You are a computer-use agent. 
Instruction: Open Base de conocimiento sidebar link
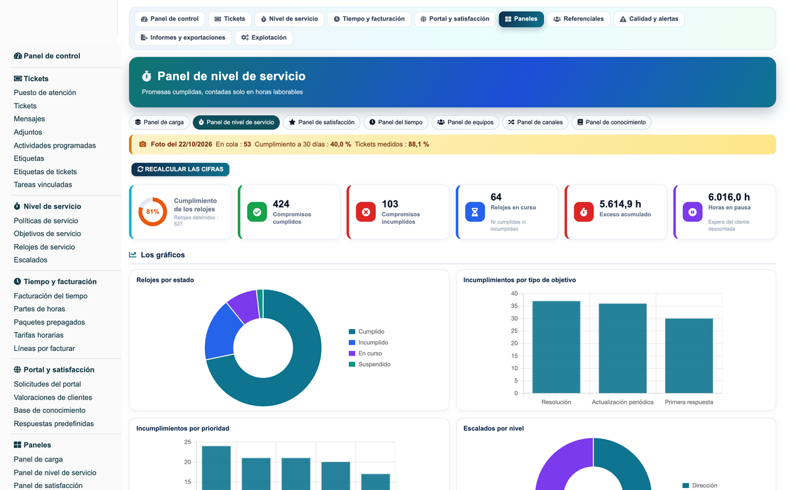[x=49, y=410]
